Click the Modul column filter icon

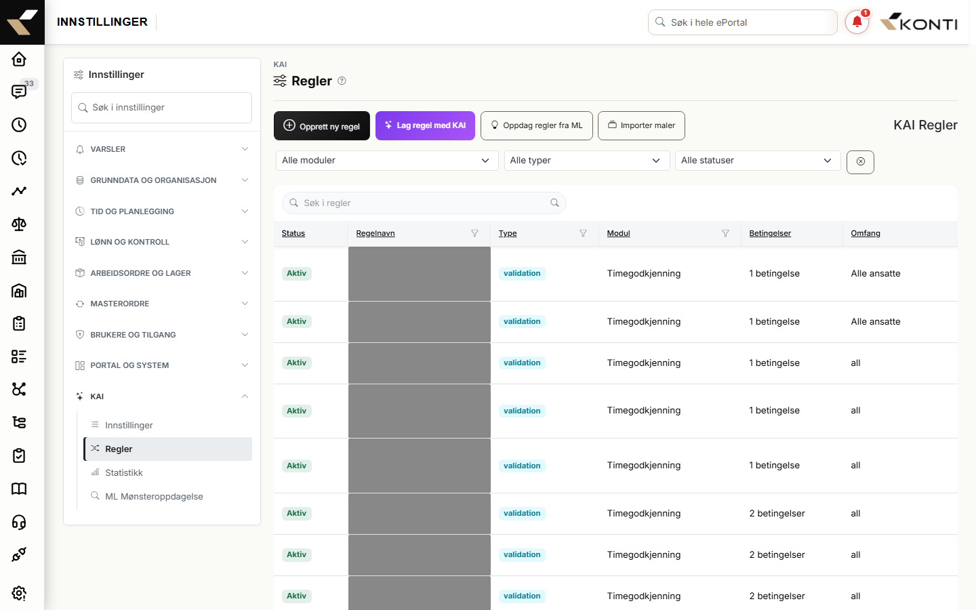tap(725, 233)
